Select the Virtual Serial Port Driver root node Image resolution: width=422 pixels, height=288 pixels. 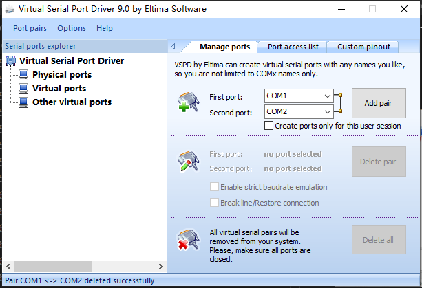pyautogui.click(x=72, y=61)
